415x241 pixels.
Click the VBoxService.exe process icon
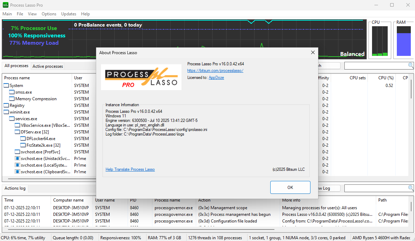tap(17, 125)
